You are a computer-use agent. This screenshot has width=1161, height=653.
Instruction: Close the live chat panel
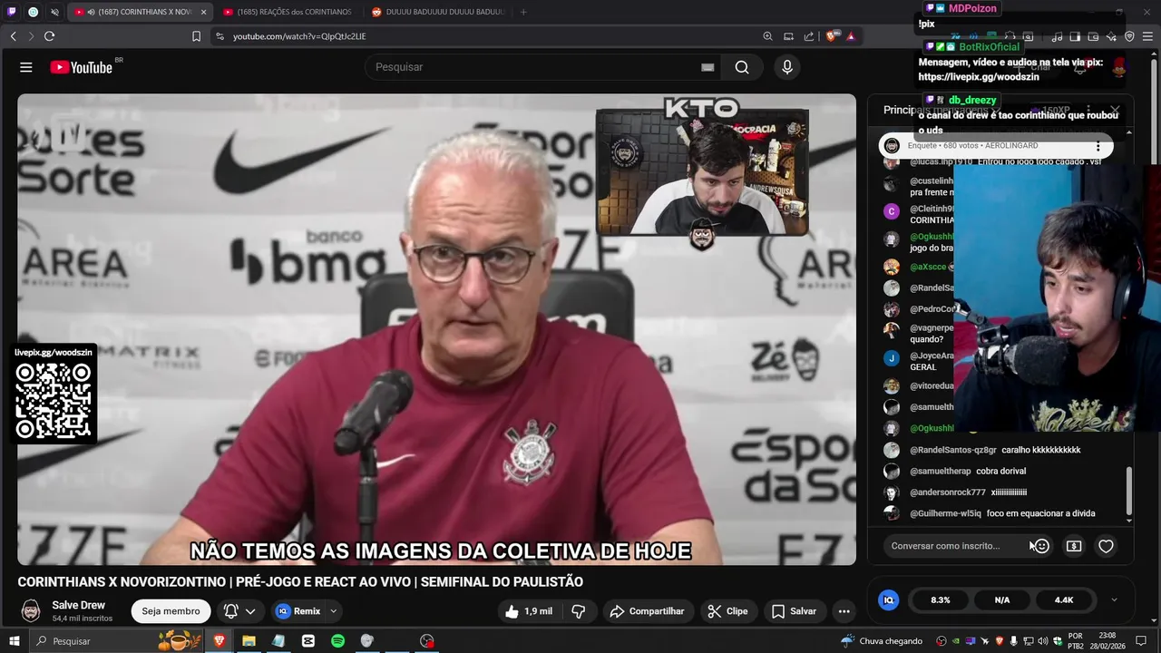(x=1115, y=110)
